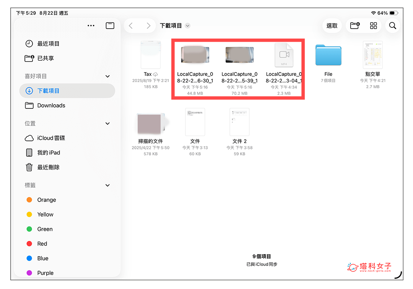Image resolution: width=413 pixels, height=289 pixels.
Task: Select 我的 iPad in the sidebar
Action: coord(48,152)
